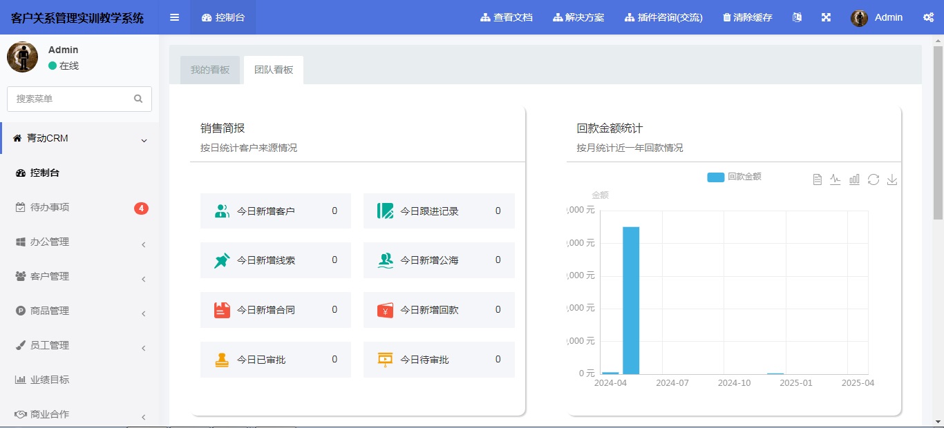
Task: Click the 清除缓存 button
Action: click(x=747, y=17)
